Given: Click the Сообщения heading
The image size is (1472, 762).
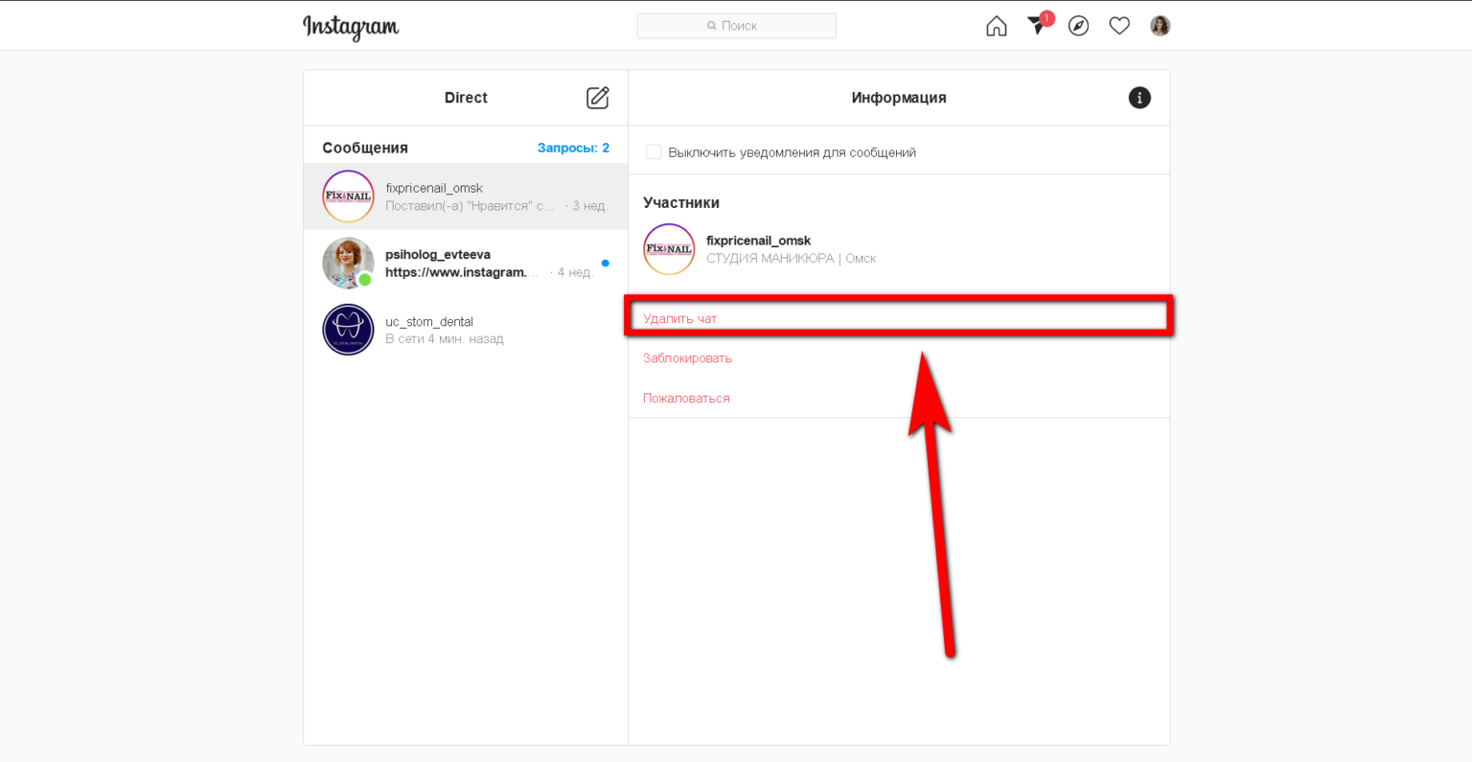Looking at the screenshot, I should click(365, 148).
